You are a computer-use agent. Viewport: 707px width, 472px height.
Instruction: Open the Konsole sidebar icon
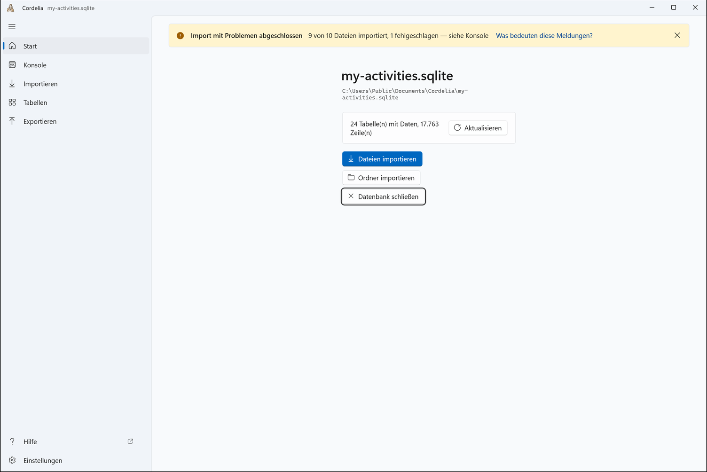click(x=12, y=64)
